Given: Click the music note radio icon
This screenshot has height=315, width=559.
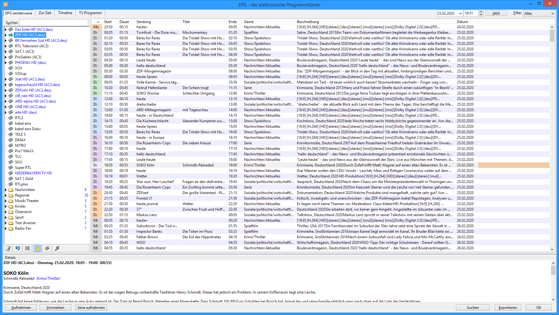Looking at the screenshot, I should click(x=57, y=248).
